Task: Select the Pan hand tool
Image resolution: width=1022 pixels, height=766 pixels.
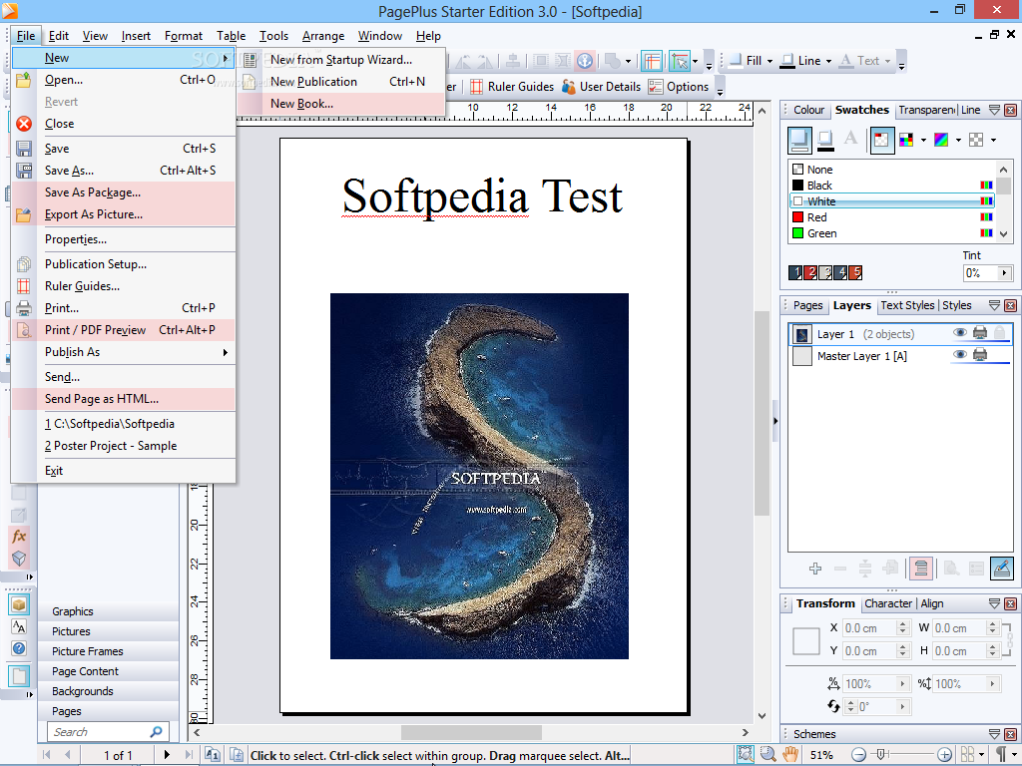Action: pyautogui.click(x=790, y=754)
